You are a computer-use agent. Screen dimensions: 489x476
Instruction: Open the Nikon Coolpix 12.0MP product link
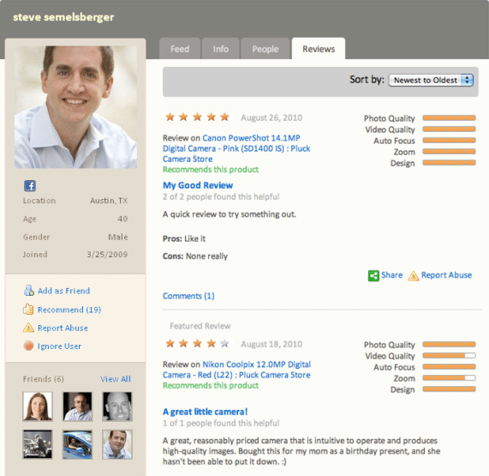(x=236, y=370)
